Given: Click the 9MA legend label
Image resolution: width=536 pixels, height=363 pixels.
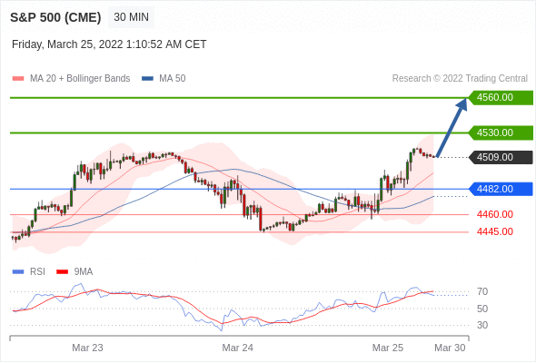Looking at the screenshot, I should tap(84, 272).
